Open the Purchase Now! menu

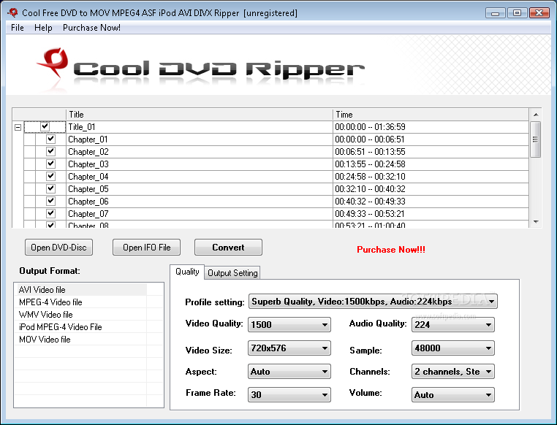coord(91,28)
